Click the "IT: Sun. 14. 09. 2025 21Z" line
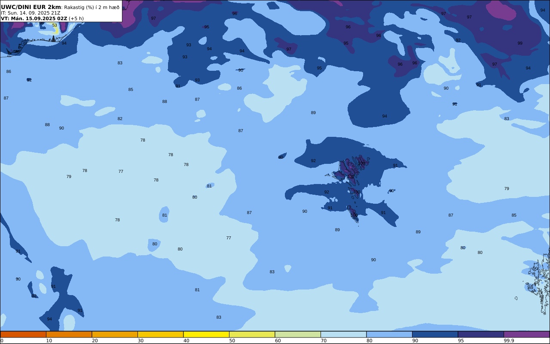 tap(31, 13)
